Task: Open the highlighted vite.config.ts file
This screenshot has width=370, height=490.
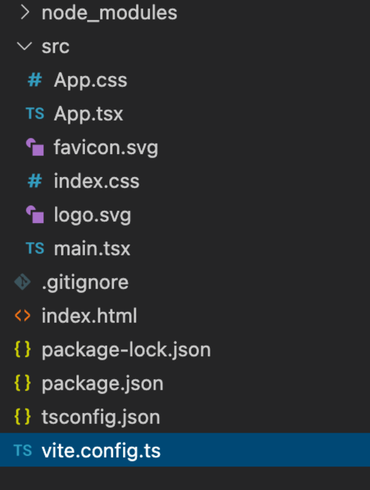Action: tap(101, 451)
